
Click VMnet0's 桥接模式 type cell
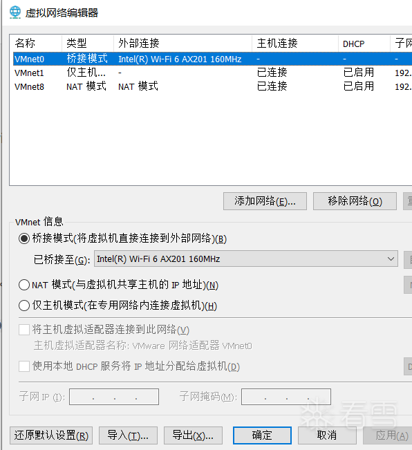point(87,59)
